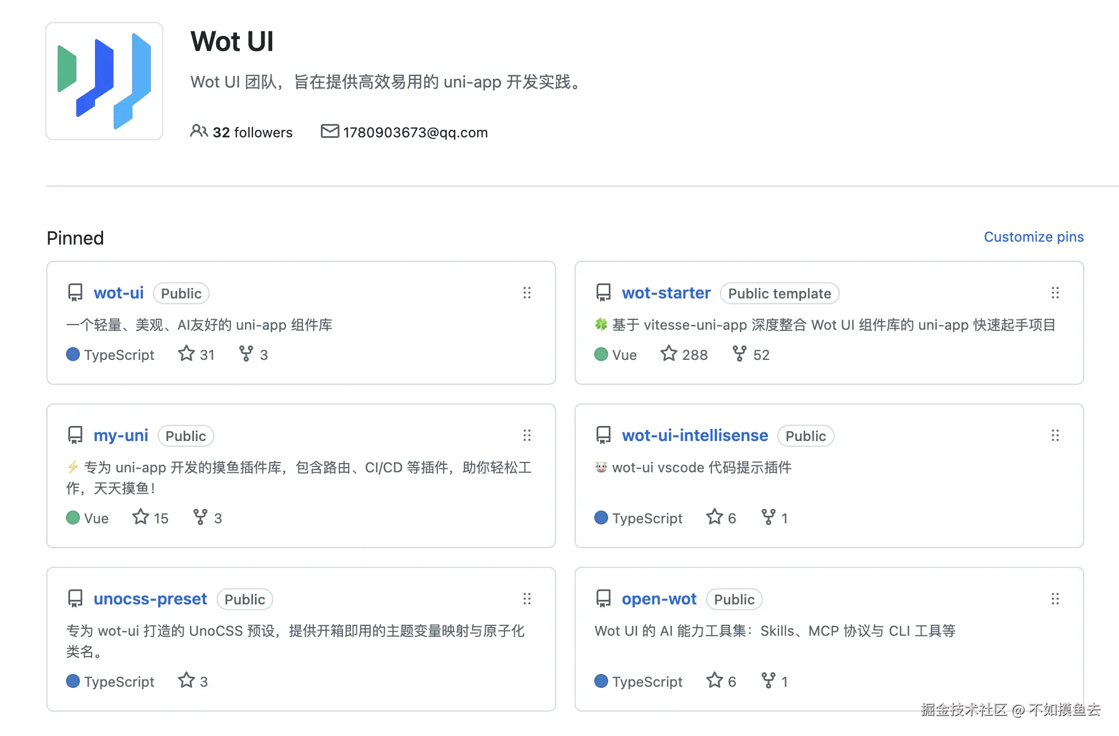Screen dimensions: 1119x736
Task: Click the drag handle on the my-uni card
Action: click(x=526, y=435)
